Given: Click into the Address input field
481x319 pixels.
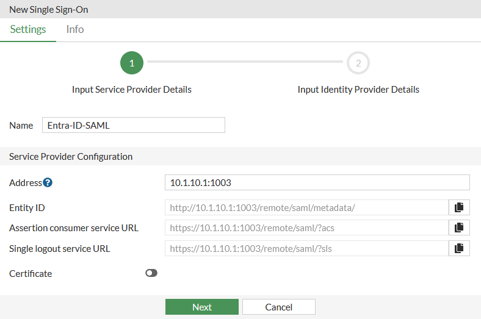Looking at the screenshot, I should point(317,182).
